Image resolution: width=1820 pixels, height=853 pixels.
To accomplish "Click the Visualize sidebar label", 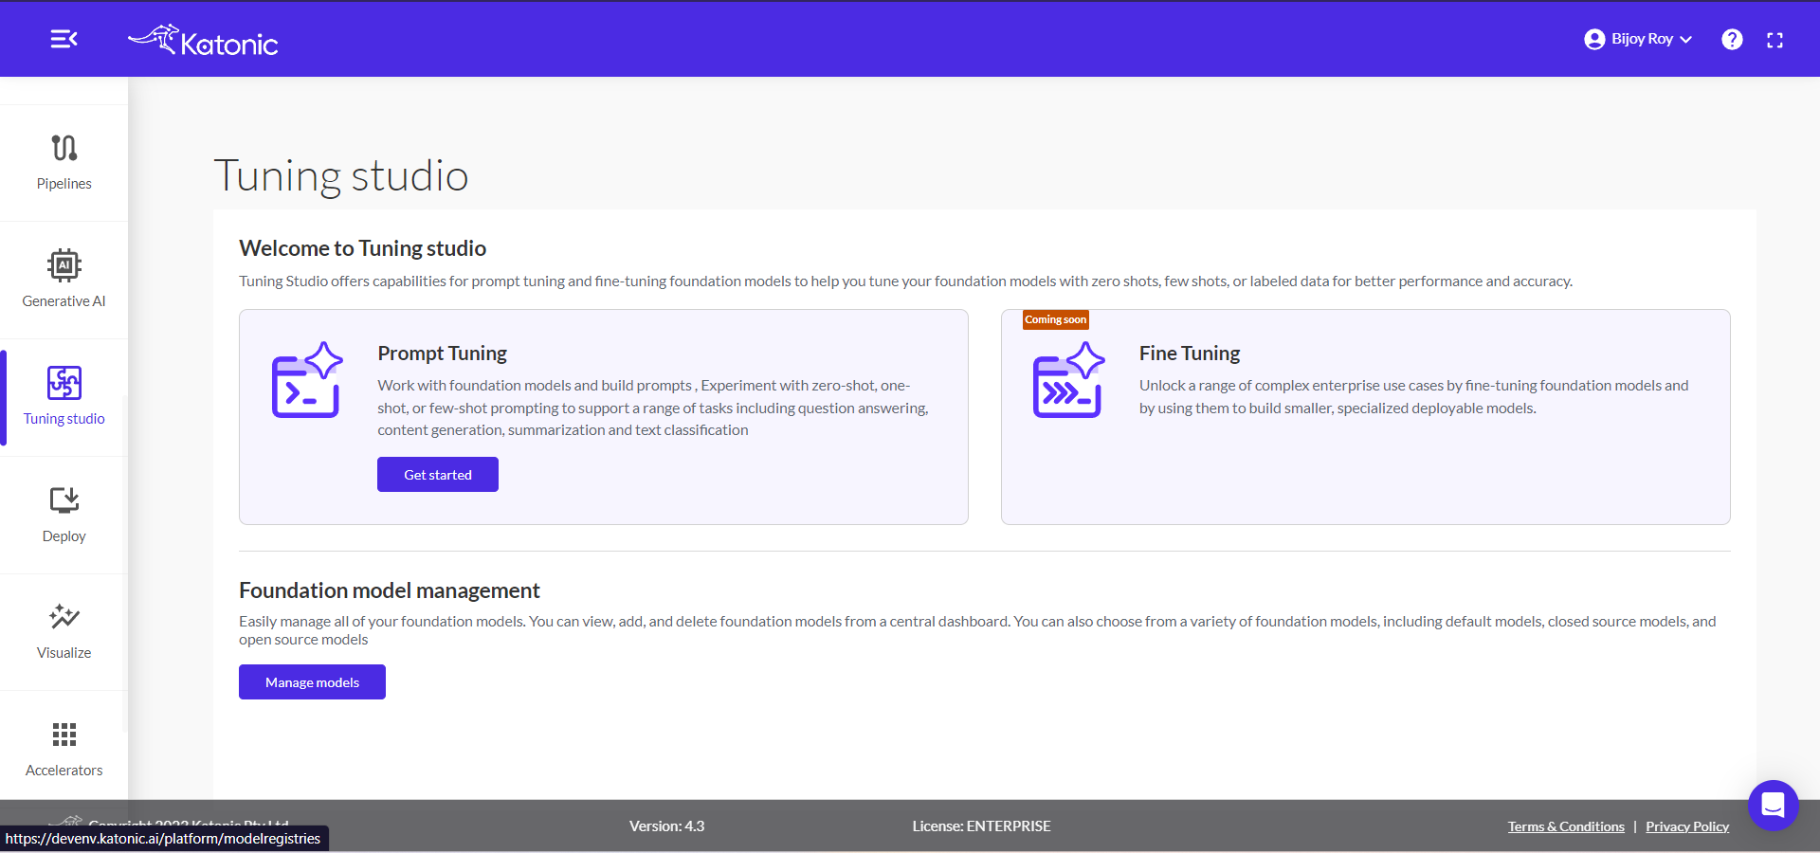I will tap(64, 653).
